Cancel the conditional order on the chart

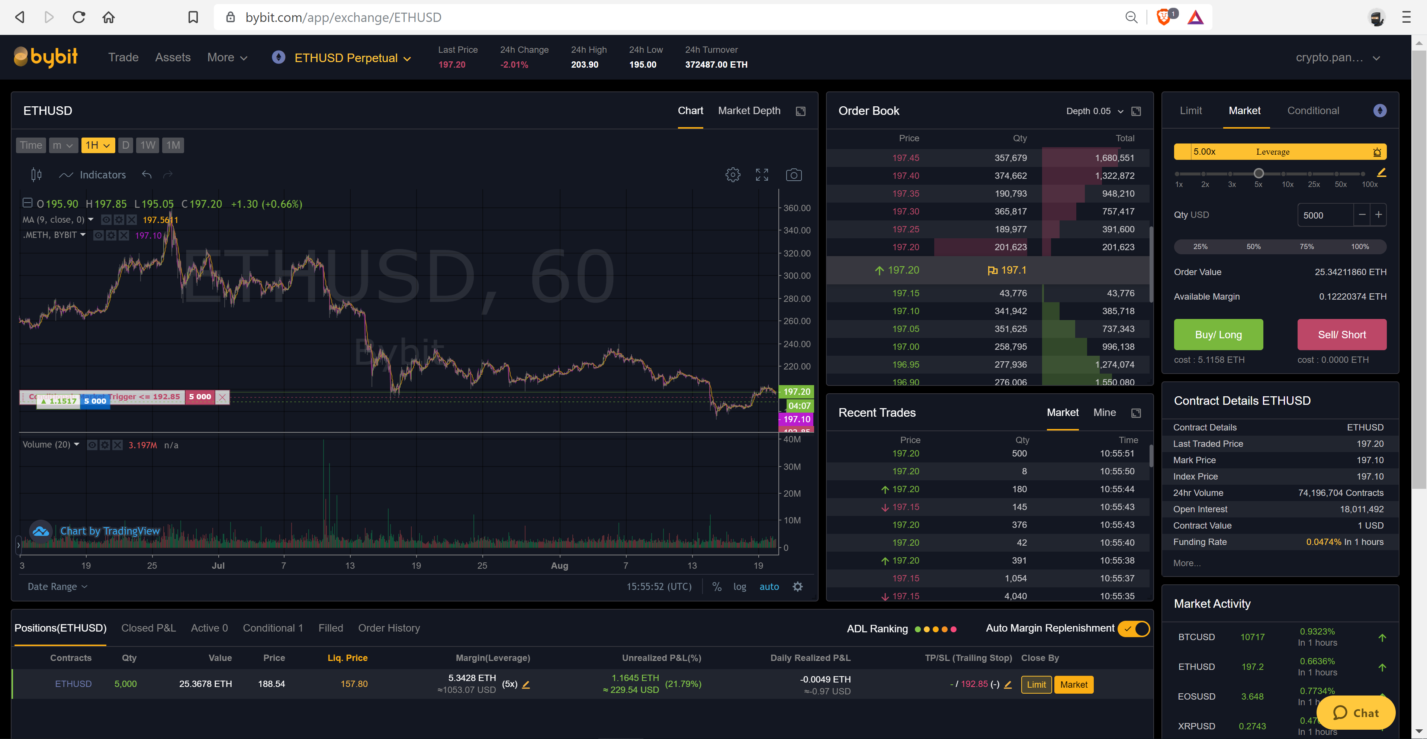pyautogui.click(x=222, y=397)
